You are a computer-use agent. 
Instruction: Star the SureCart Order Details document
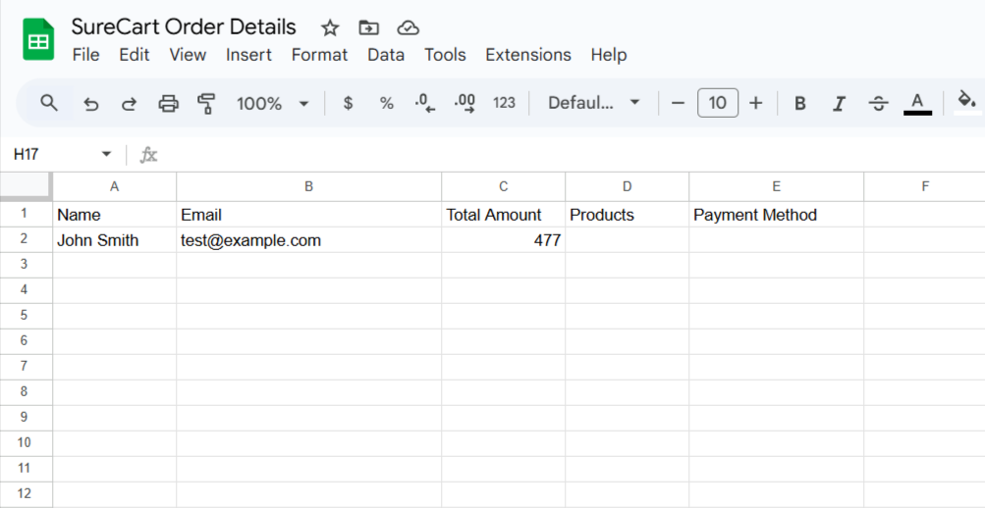(x=330, y=27)
